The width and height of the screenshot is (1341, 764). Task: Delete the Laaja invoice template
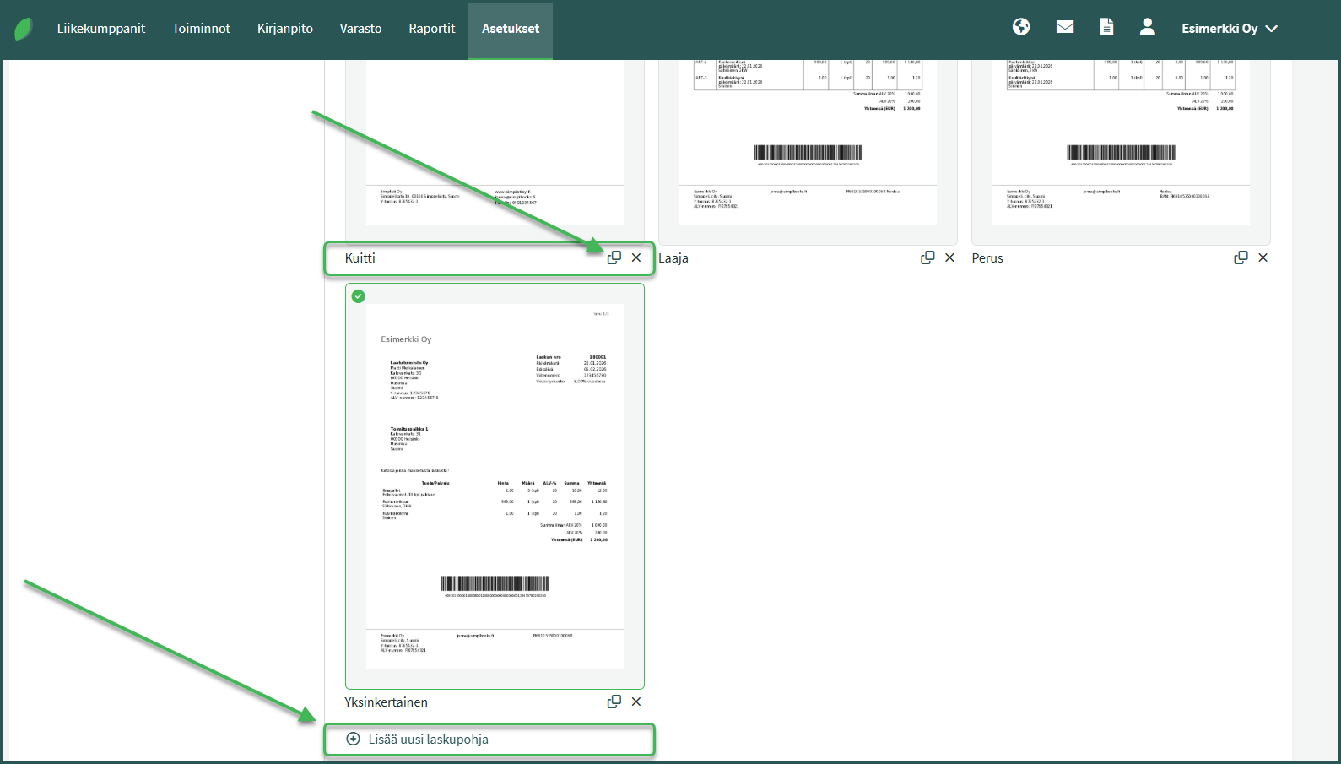[949, 257]
